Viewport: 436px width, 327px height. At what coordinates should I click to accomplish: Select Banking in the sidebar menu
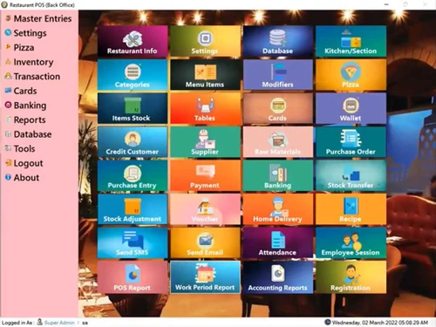(26, 106)
